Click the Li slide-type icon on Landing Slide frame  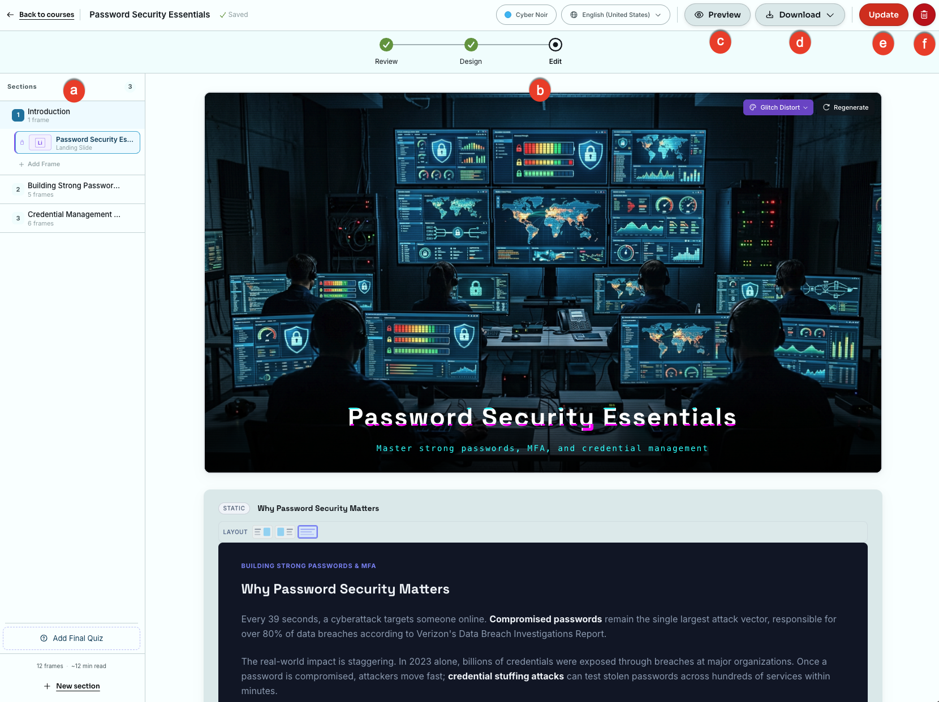40,143
